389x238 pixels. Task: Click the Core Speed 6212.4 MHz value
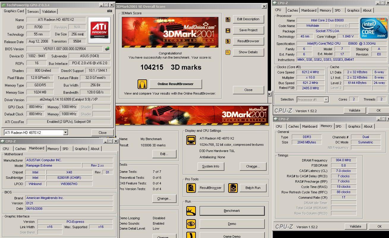coord(311,72)
